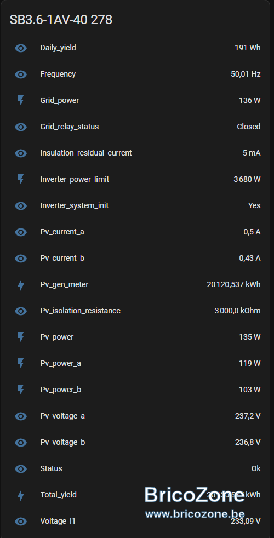The image size is (274, 538).
Task: Click the eye icon next to Status
Action: pos(21,468)
